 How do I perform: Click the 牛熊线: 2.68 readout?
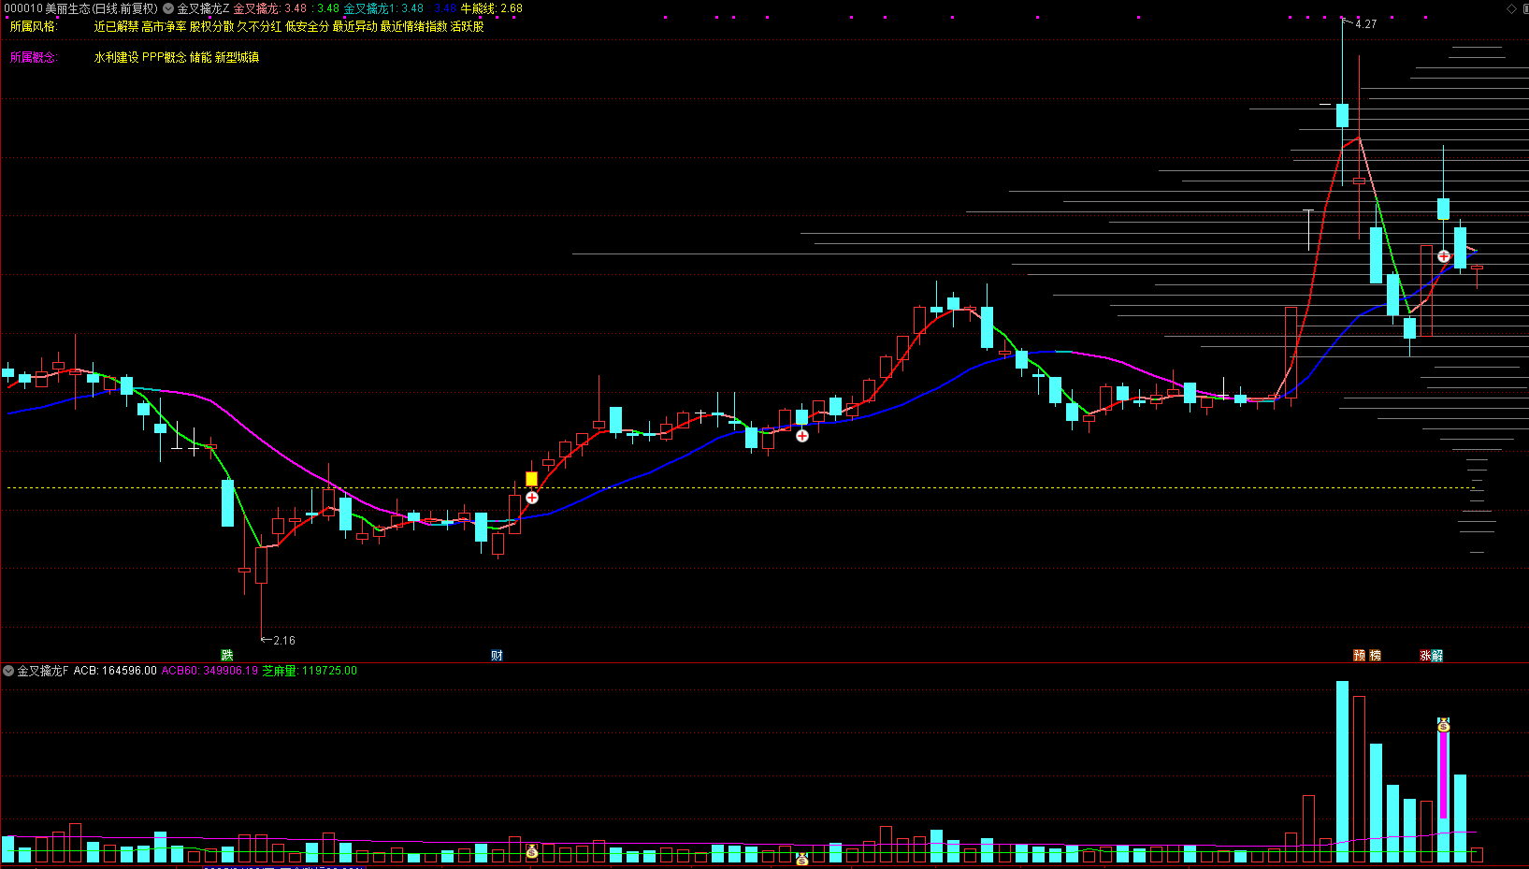[x=491, y=8]
